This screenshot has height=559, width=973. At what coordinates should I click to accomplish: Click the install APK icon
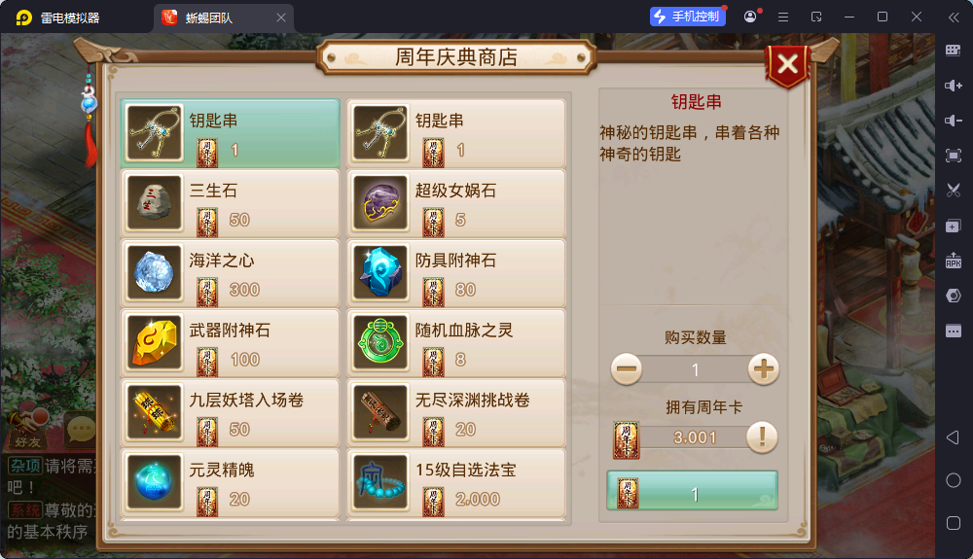pyautogui.click(x=954, y=261)
